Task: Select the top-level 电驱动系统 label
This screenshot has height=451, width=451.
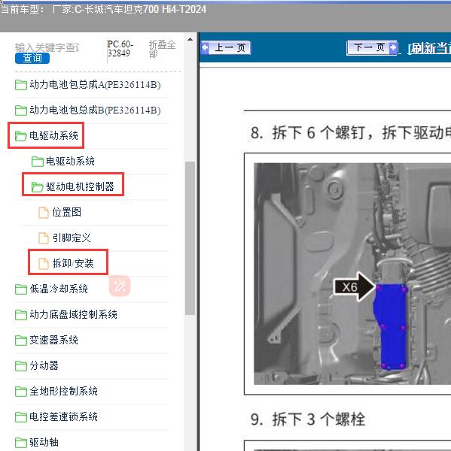Action: point(53,135)
